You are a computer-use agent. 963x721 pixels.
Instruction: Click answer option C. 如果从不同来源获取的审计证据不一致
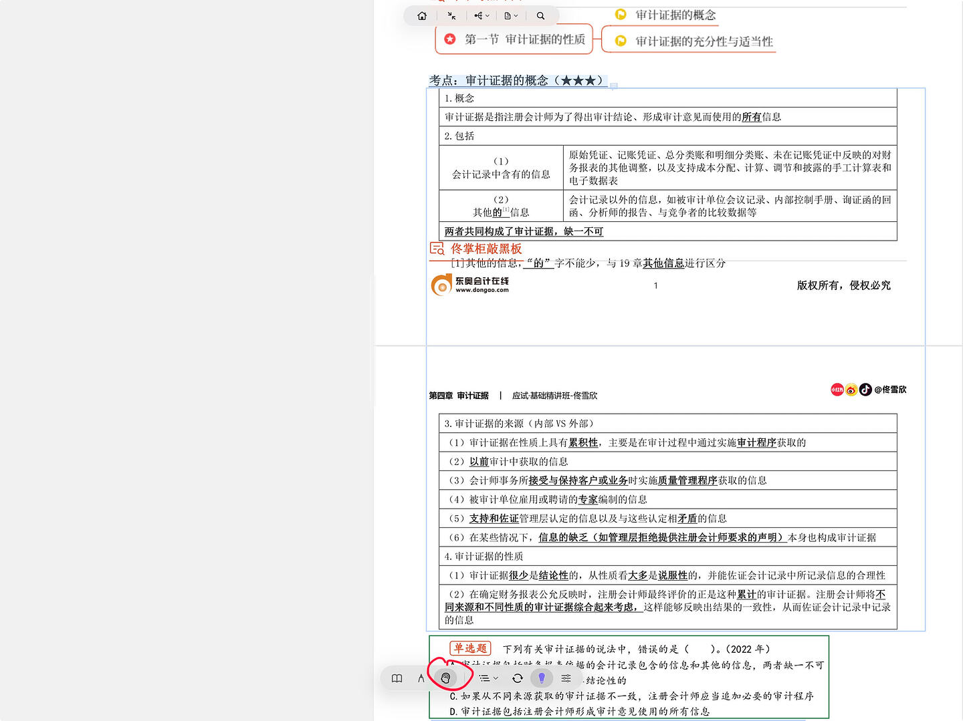coord(632,696)
